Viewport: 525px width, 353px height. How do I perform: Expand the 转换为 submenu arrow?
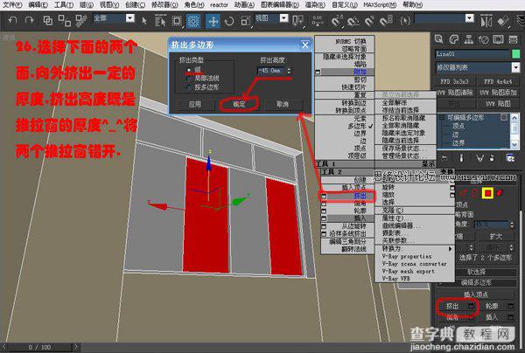(451, 249)
